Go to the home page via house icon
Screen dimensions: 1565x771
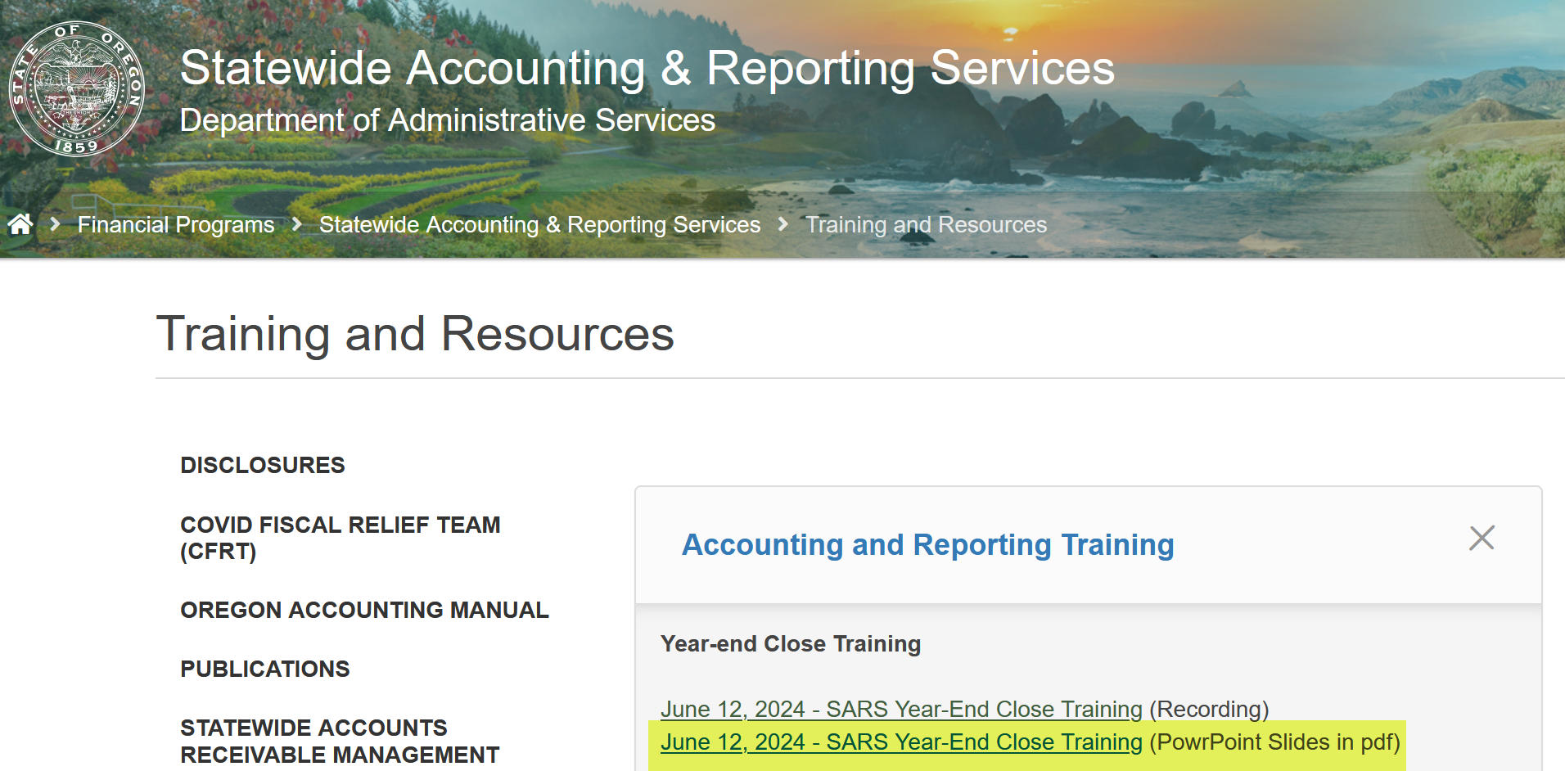(x=20, y=224)
